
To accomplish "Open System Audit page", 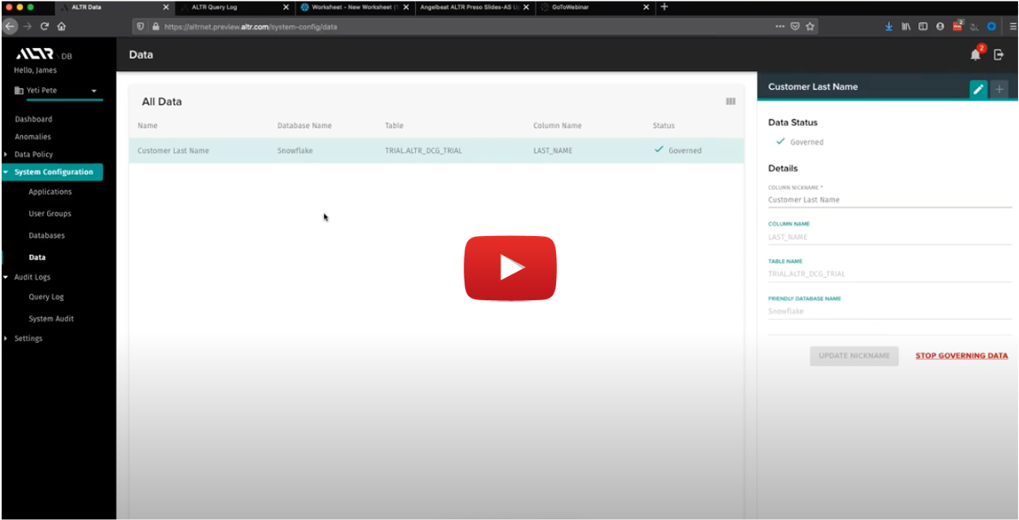I will (51, 319).
